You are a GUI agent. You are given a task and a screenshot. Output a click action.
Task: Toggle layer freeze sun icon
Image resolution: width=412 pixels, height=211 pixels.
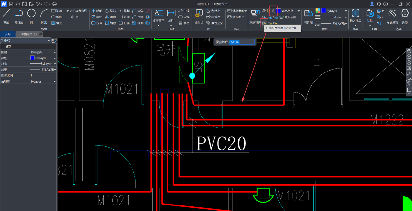(x=268, y=11)
